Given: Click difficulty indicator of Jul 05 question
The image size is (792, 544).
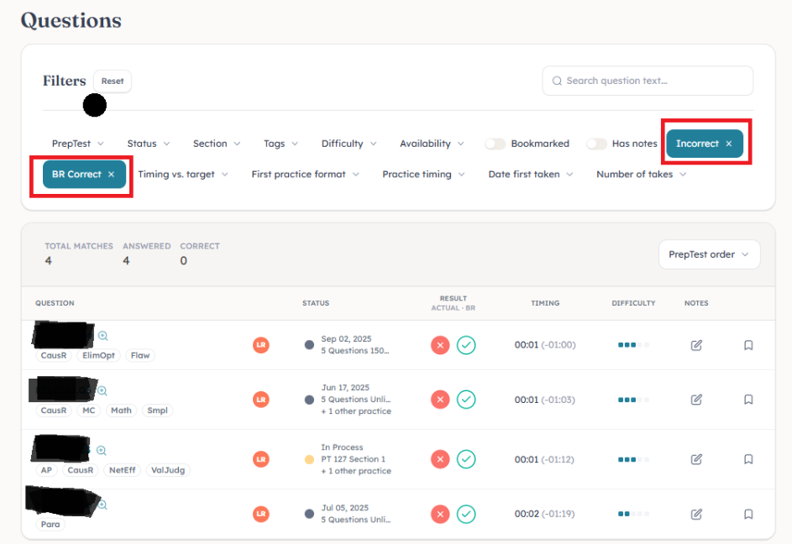Looking at the screenshot, I should (633, 514).
